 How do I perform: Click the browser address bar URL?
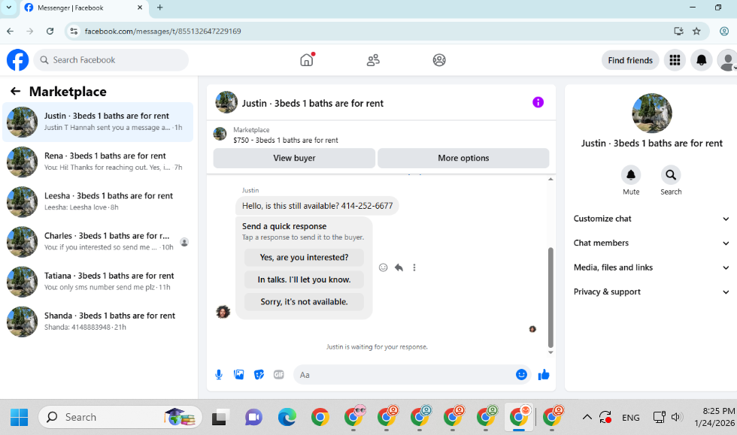click(162, 31)
